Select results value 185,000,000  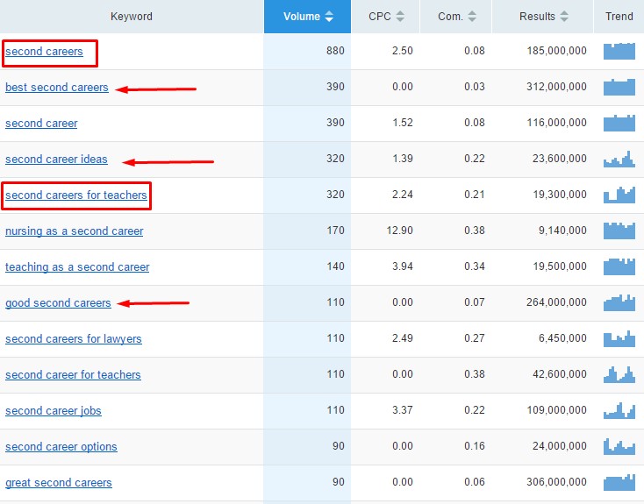[x=556, y=51]
